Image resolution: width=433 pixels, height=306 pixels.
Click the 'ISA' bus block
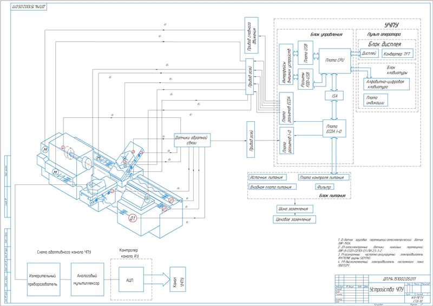[334, 96]
